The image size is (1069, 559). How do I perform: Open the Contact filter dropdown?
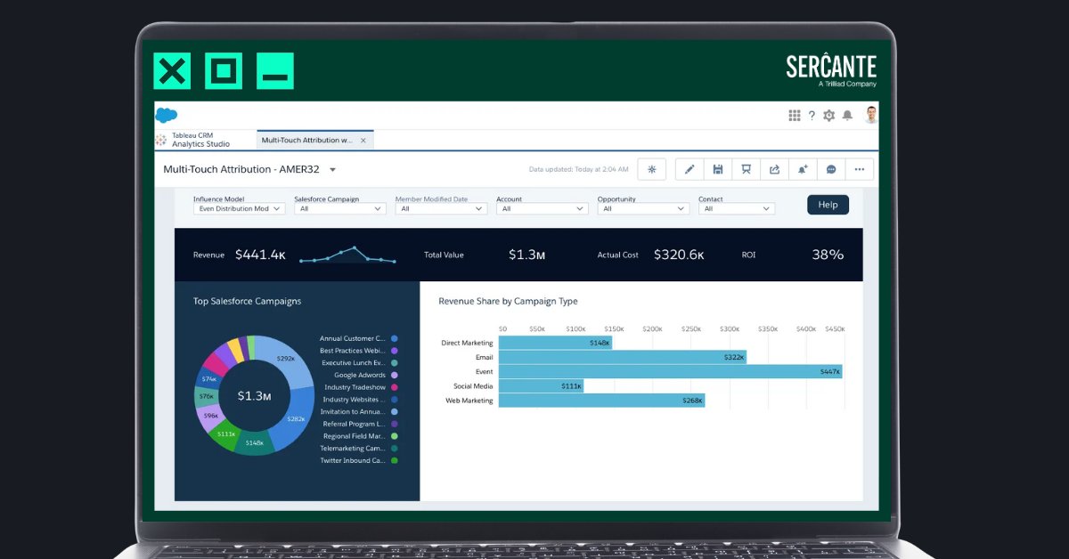[x=737, y=208]
